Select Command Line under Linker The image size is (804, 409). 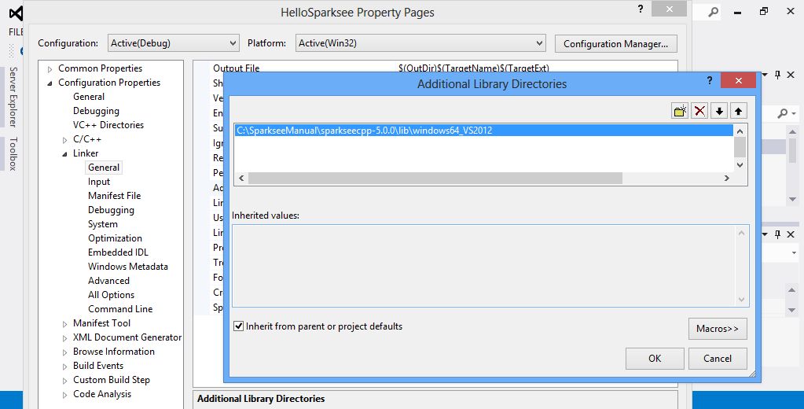tap(120, 309)
